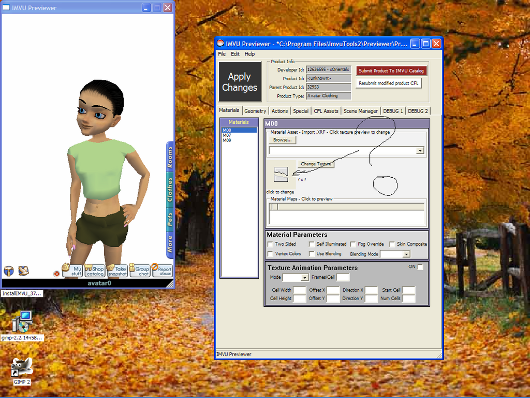Viewport: 530px width, 398px height.
Task: Click the Material Maps preview strip
Action: [347, 214]
